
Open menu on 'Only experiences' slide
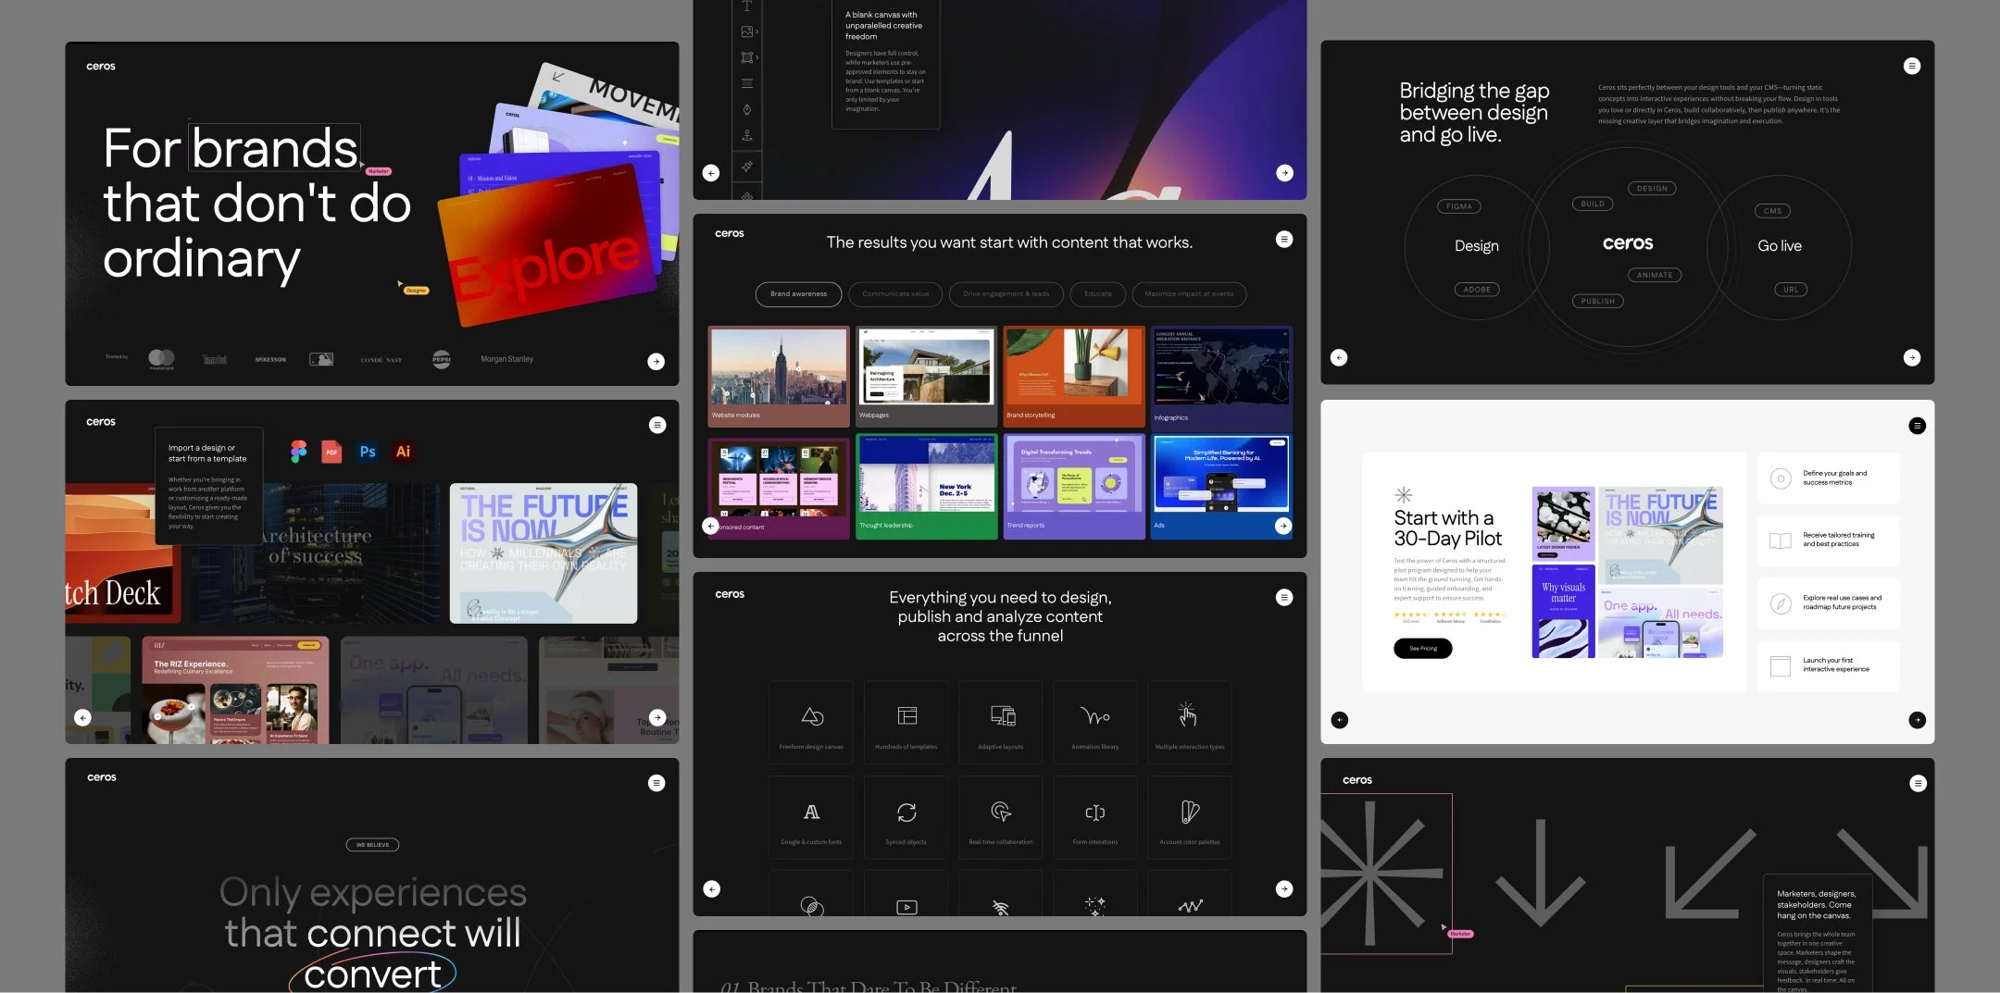click(656, 783)
